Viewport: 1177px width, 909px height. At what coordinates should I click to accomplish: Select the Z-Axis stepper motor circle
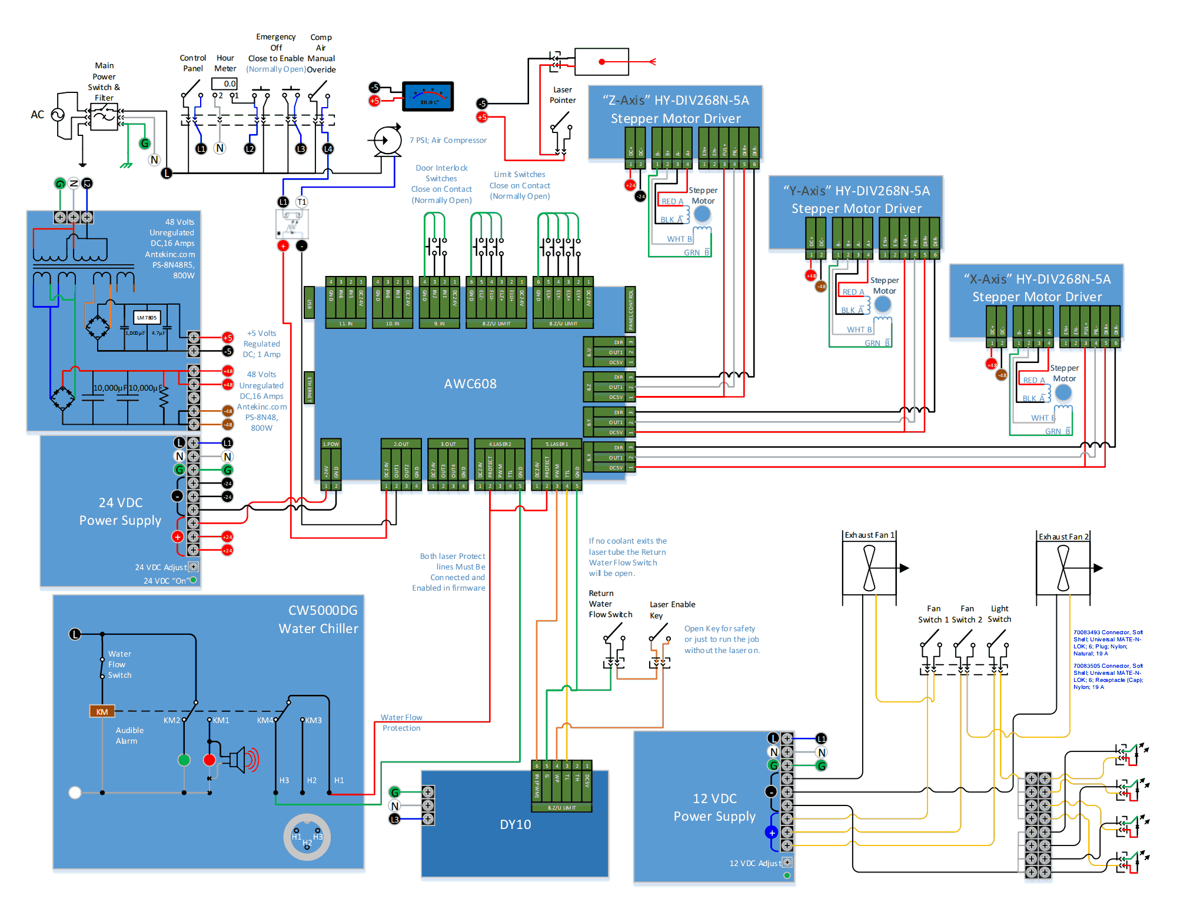(x=702, y=214)
